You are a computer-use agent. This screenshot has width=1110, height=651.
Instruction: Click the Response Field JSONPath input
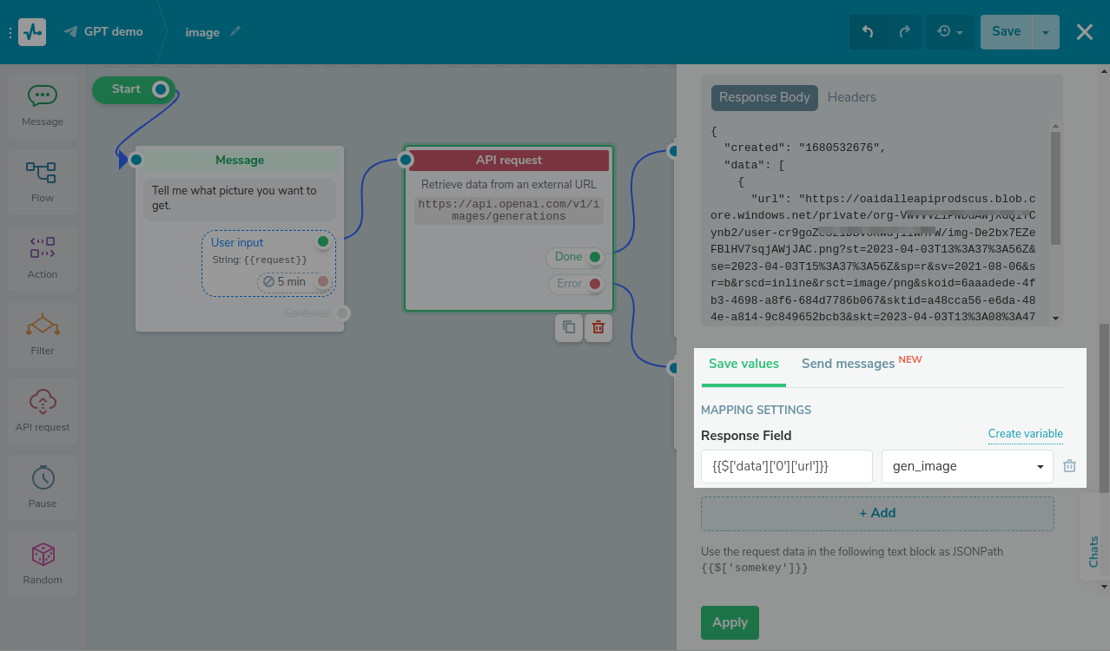(x=786, y=466)
